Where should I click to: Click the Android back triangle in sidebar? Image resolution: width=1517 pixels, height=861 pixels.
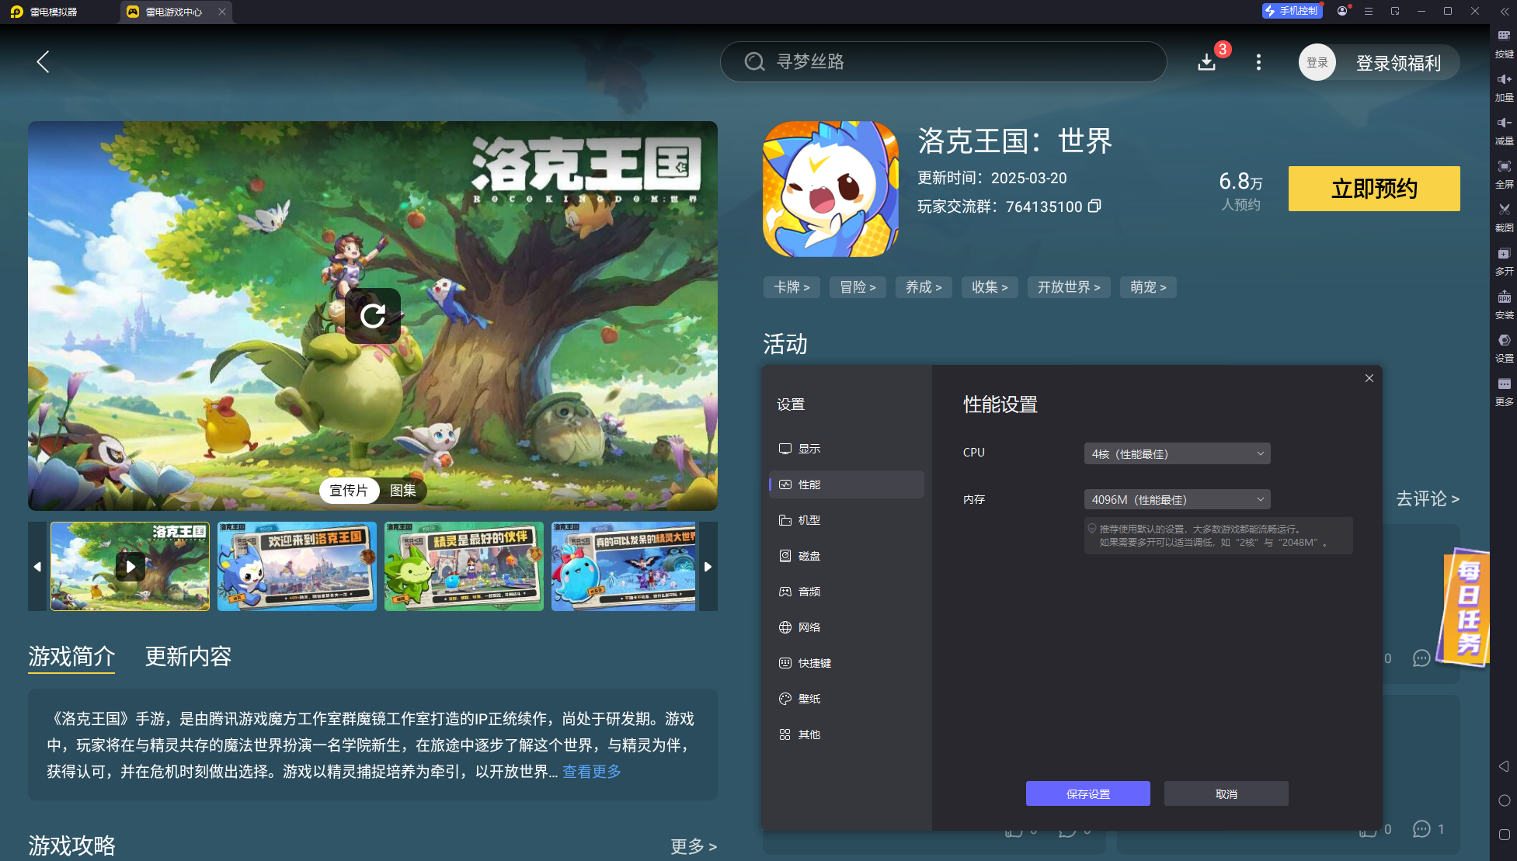(x=1504, y=766)
